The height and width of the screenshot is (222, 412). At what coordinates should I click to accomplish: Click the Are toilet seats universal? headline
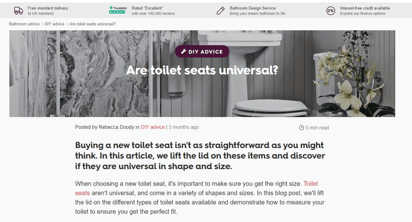click(202, 70)
